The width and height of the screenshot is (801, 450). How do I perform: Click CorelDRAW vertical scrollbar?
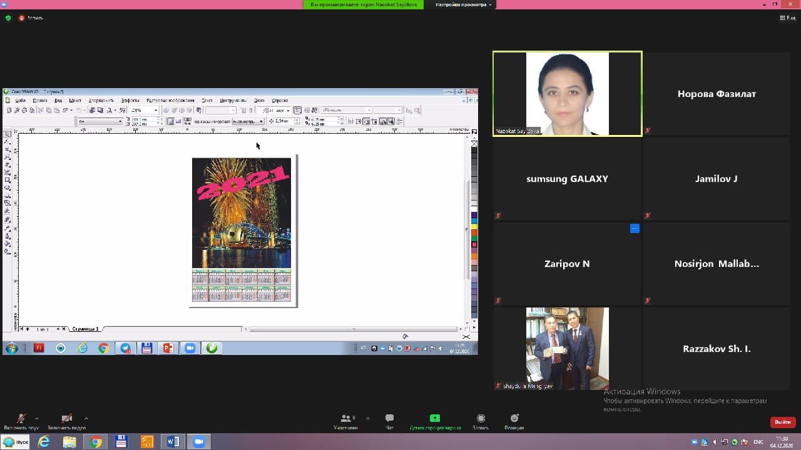pyautogui.click(x=467, y=230)
